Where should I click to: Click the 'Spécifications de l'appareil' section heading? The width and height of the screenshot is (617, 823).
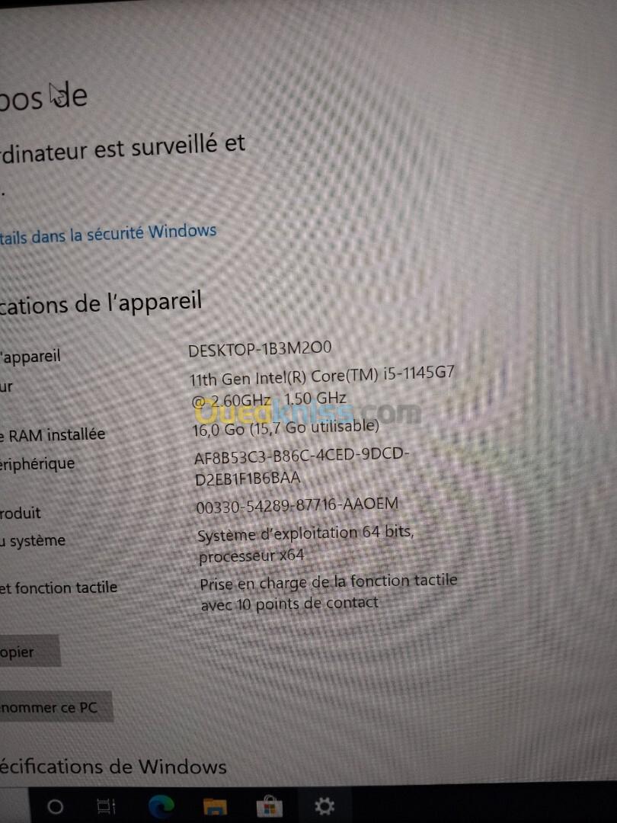coord(101,303)
